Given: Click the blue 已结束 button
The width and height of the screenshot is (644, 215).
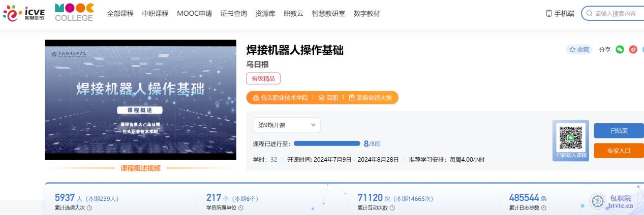Looking at the screenshot, I should 619,130.
